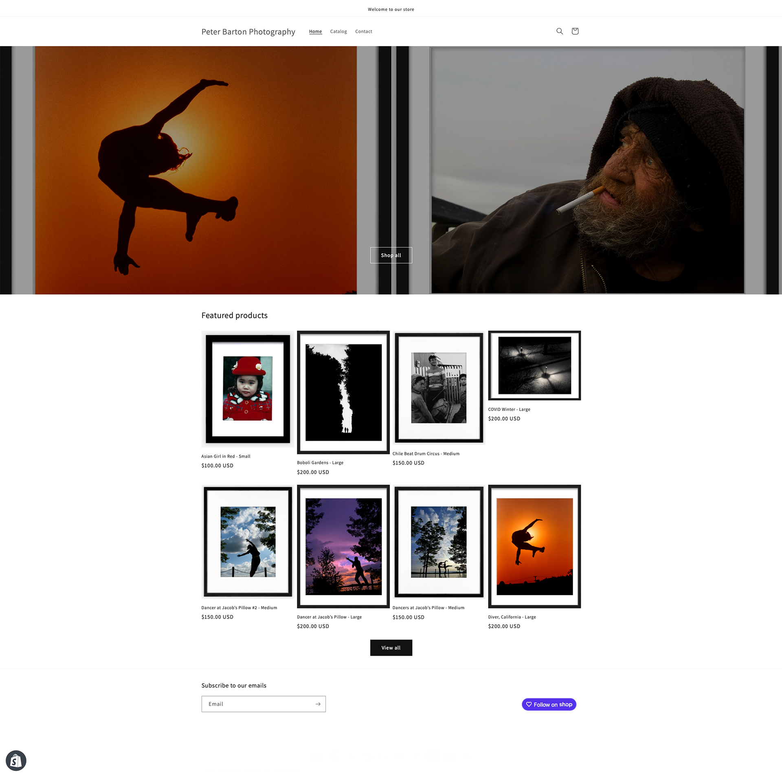Click 'COVID Winter - Large' title

[x=509, y=409]
